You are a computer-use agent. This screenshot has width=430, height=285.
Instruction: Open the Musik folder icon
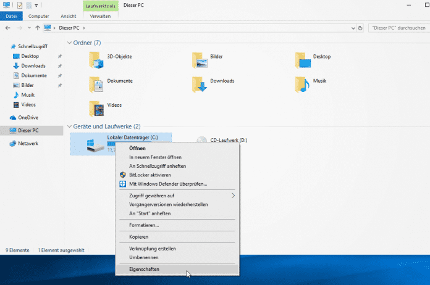(x=302, y=83)
